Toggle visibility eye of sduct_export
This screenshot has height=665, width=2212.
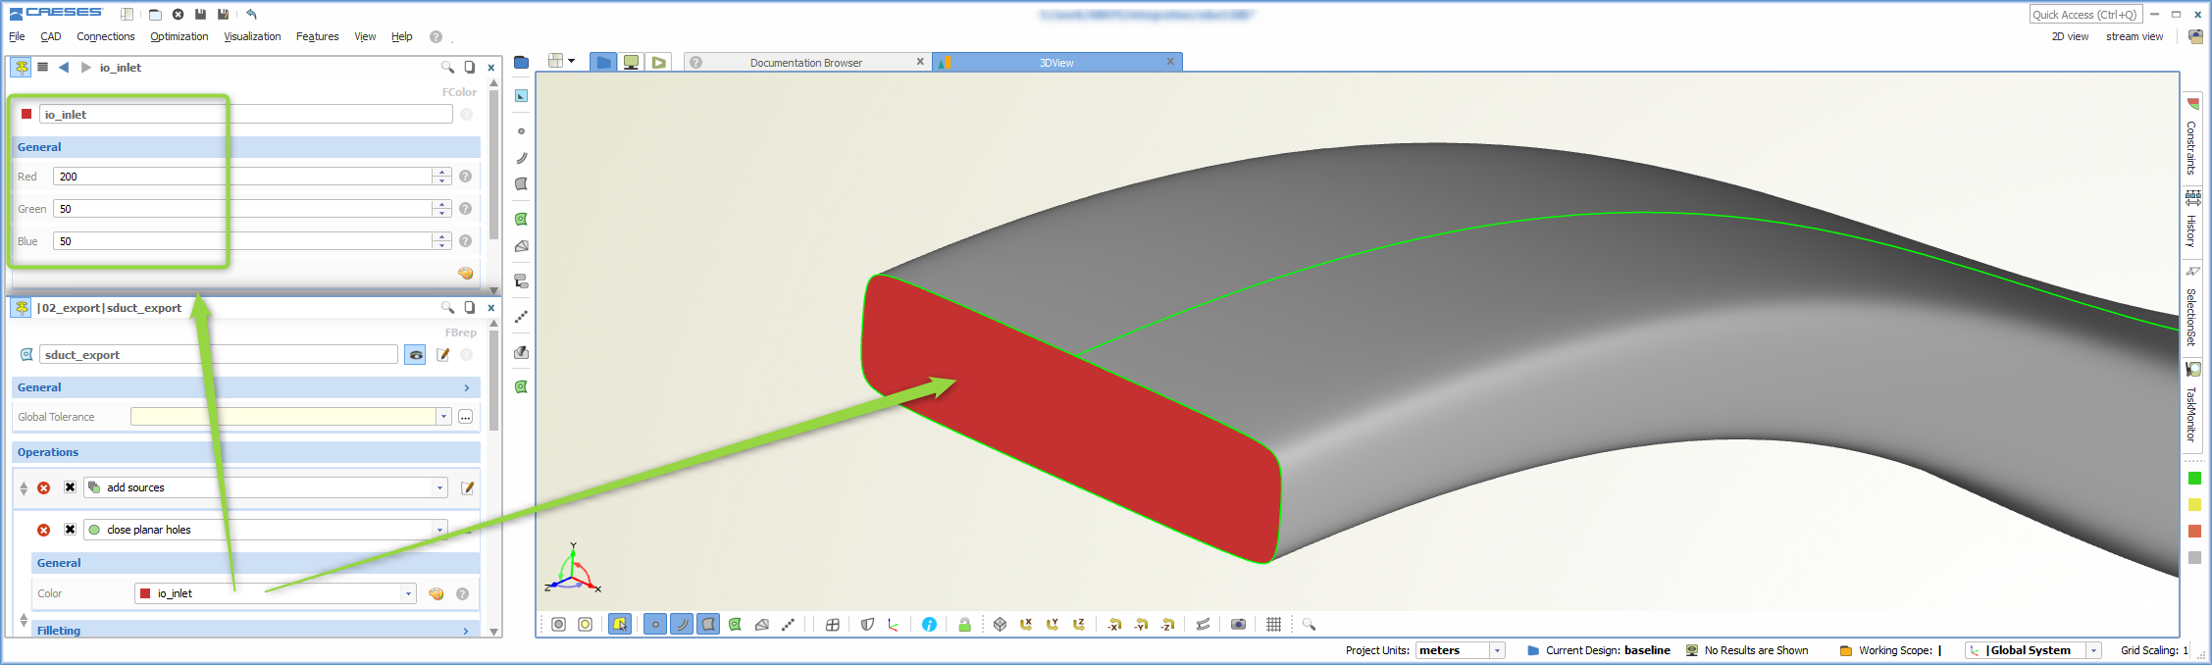click(416, 355)
